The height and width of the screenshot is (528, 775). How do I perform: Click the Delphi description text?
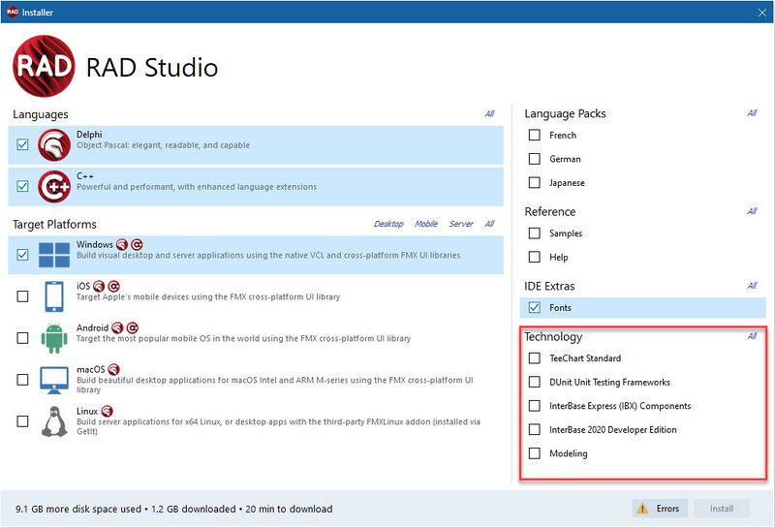coord(163,145)
